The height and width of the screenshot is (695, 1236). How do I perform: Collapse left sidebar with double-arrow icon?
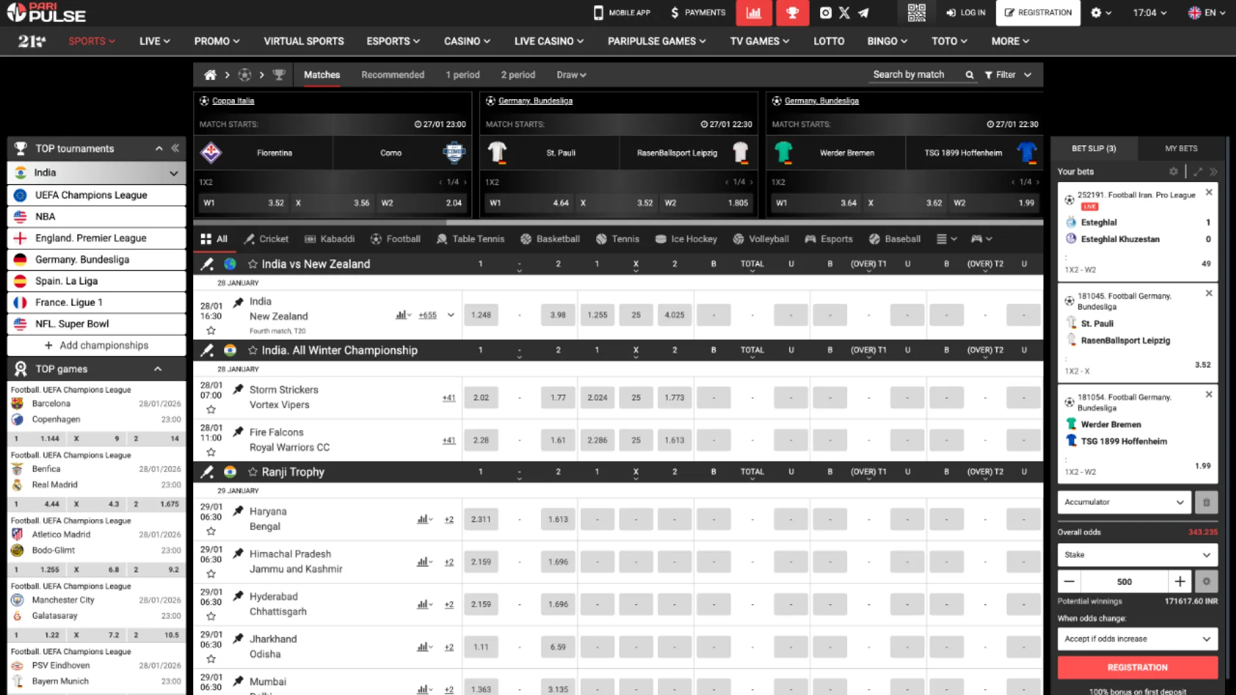(x=175, y=148)
